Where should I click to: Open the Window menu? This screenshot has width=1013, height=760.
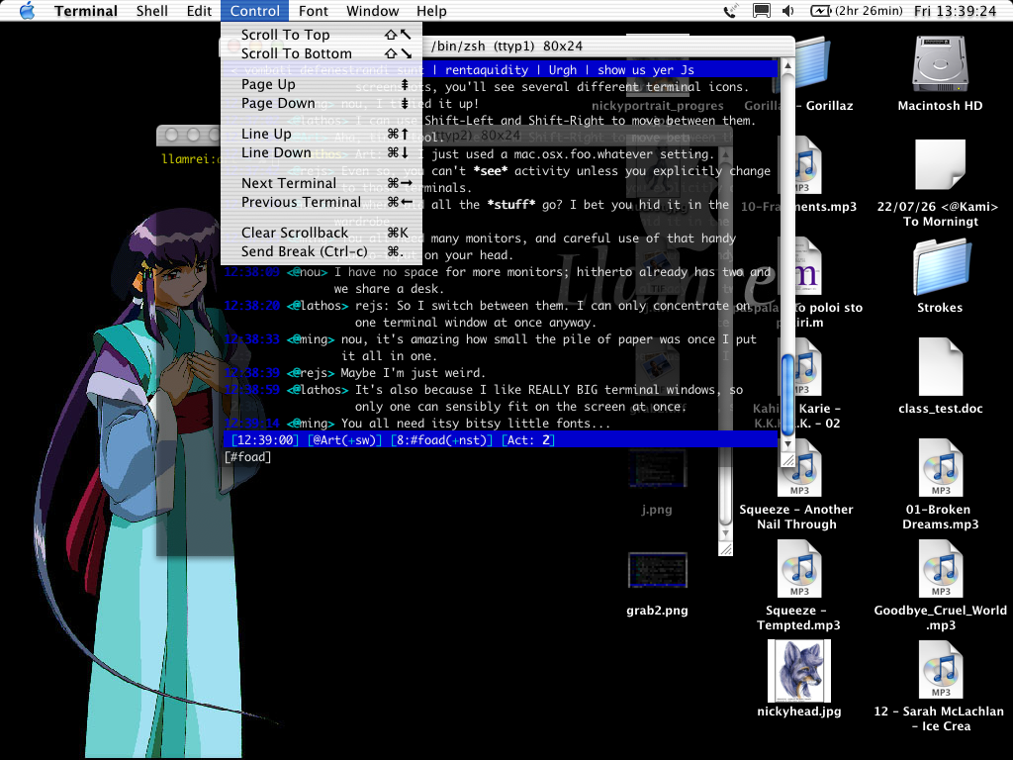[373, 11]
